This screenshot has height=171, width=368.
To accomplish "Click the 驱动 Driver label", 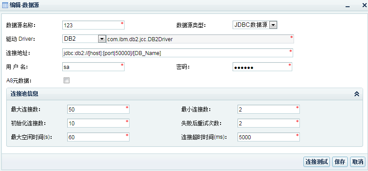I will (x=20, y=39).
